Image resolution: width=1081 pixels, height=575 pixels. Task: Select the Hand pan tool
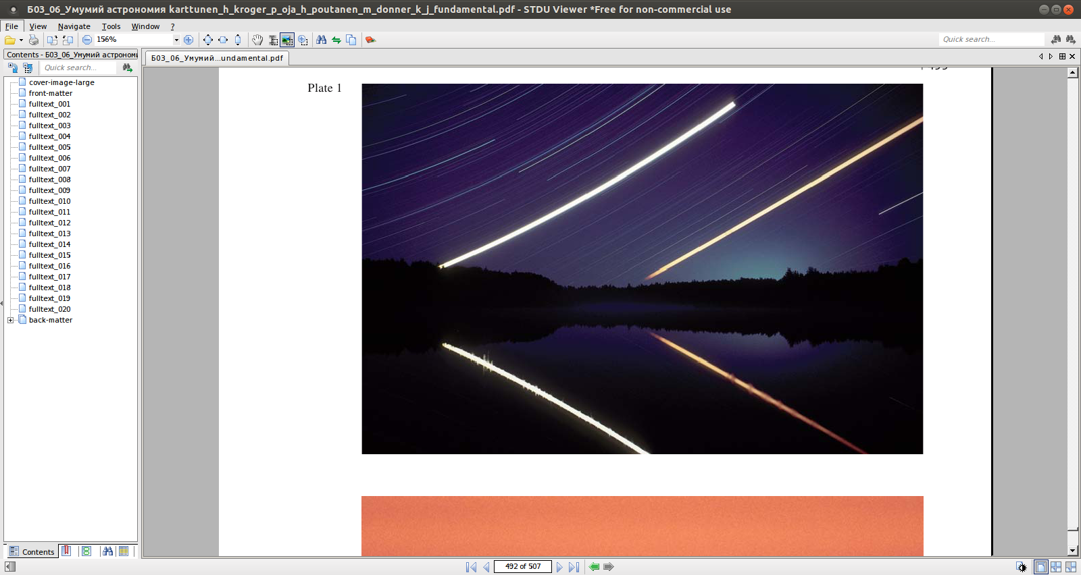[x=257, y=40]
